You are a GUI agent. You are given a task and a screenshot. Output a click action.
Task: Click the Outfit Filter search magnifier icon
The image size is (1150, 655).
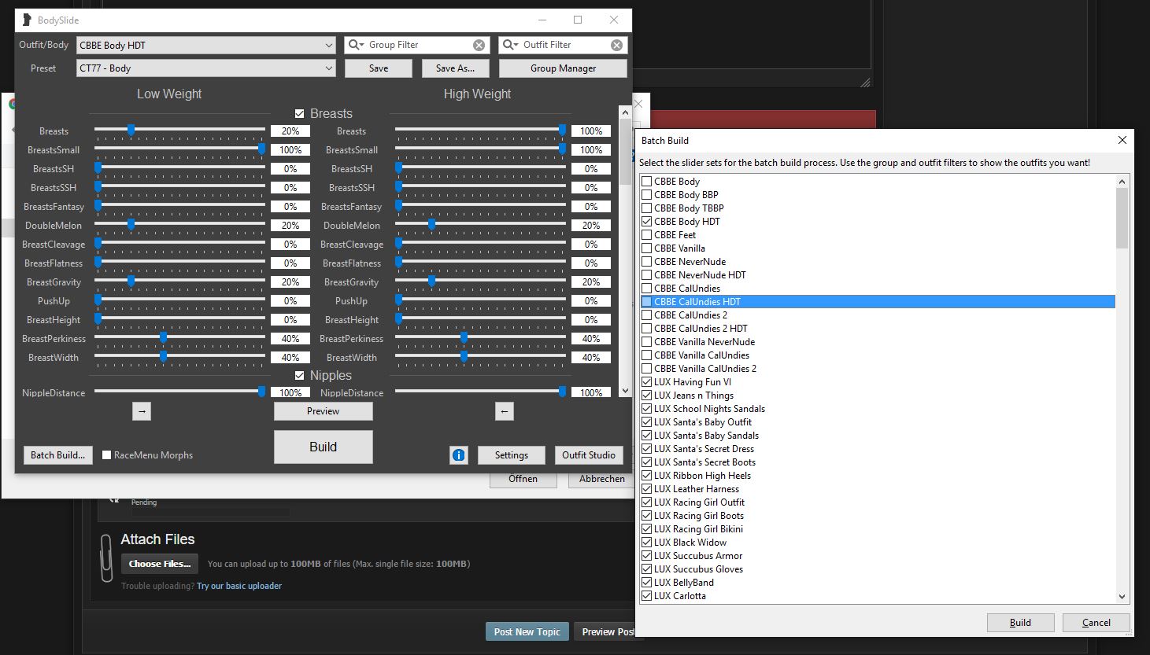[510, 45]
